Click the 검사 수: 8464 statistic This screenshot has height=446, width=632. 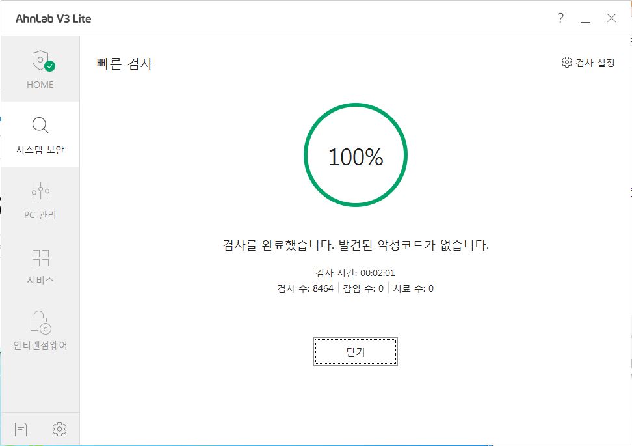(x=306, y=288)
